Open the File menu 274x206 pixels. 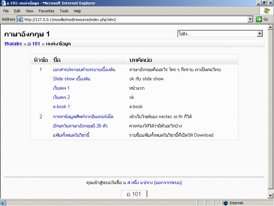6,11
